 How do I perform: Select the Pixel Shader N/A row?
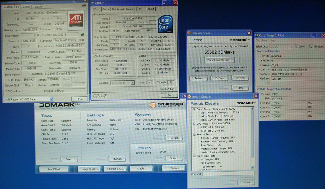211,145
